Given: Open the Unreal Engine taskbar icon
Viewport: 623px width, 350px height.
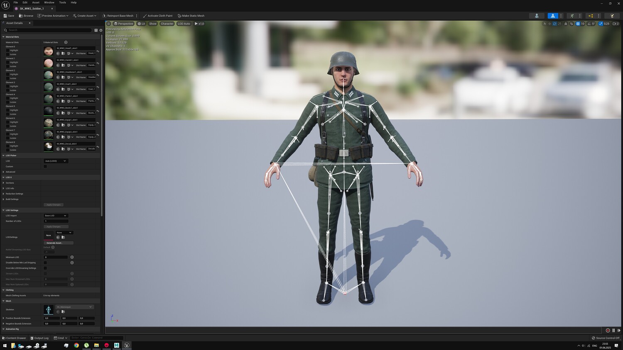Looking at the screenshot, I should tap(127, 345).
